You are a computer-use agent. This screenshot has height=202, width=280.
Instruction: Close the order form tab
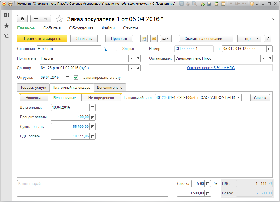pos(272,19)
